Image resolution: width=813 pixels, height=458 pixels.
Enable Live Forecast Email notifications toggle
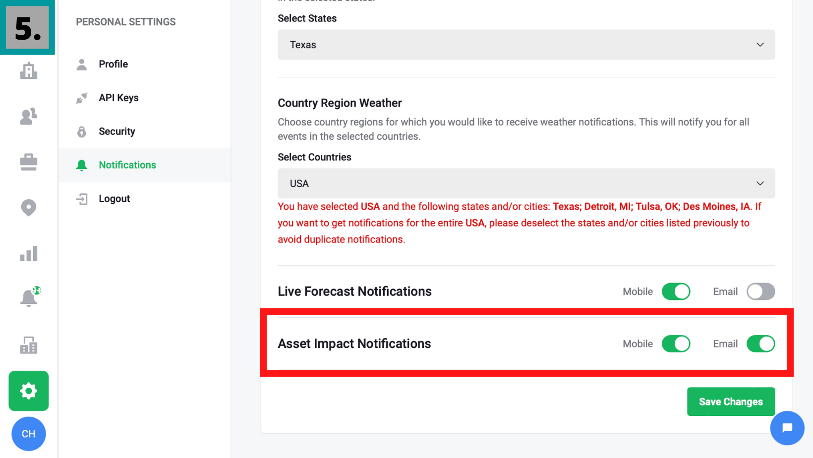coord(760,291)
